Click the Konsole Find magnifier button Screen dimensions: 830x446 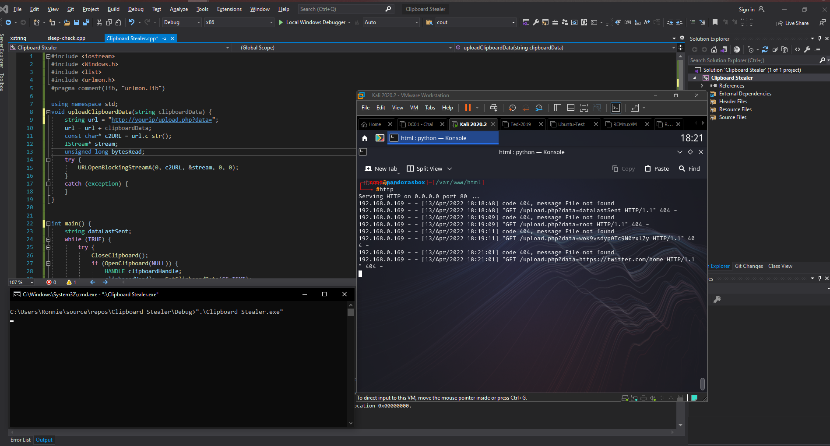[689, 169]
